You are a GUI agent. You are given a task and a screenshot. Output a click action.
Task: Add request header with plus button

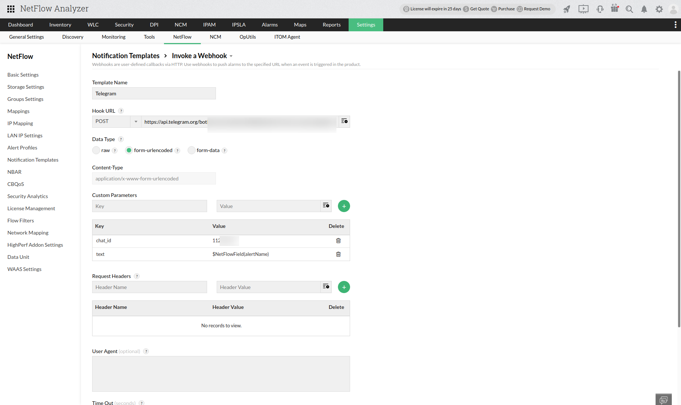click(x=344, y=287)
